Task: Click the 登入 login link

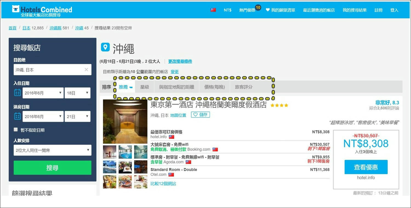Action: (394, 10)
